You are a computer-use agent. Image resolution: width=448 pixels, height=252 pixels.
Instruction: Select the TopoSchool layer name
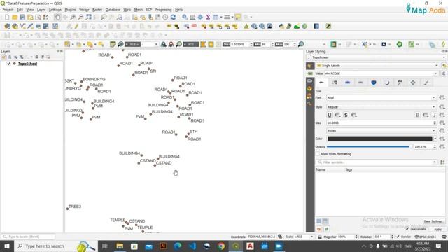pyautogui.click(x=28, y=64)
